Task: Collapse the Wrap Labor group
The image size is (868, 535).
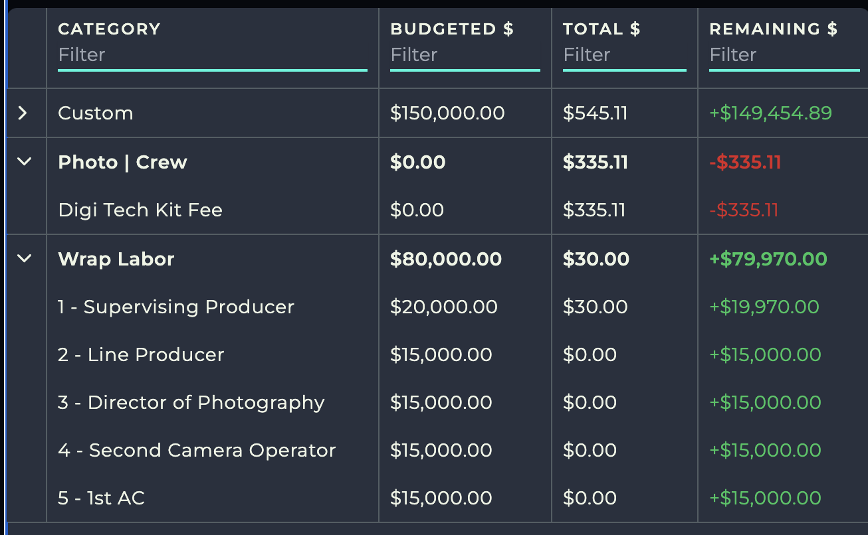Action: 24,258
